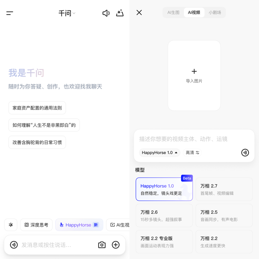
Task: Tap voice input icon in chat bar
Action: click(14, 245)
